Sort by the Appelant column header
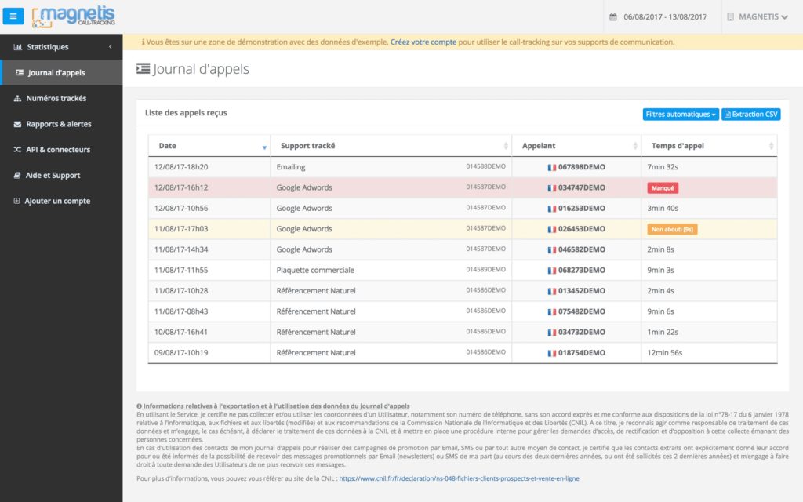The height and width of the screenshot is (502, 803). click(x=576, y=145)
